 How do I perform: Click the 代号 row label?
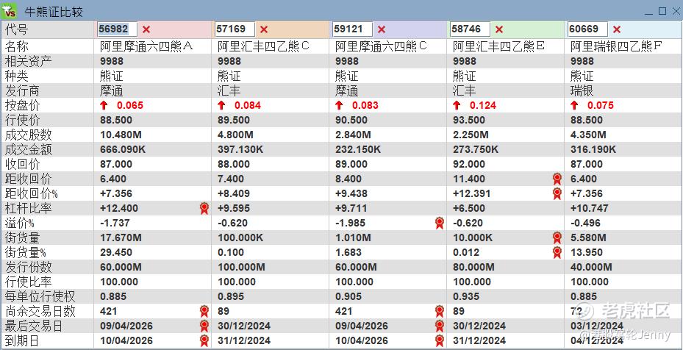point(17,29)
